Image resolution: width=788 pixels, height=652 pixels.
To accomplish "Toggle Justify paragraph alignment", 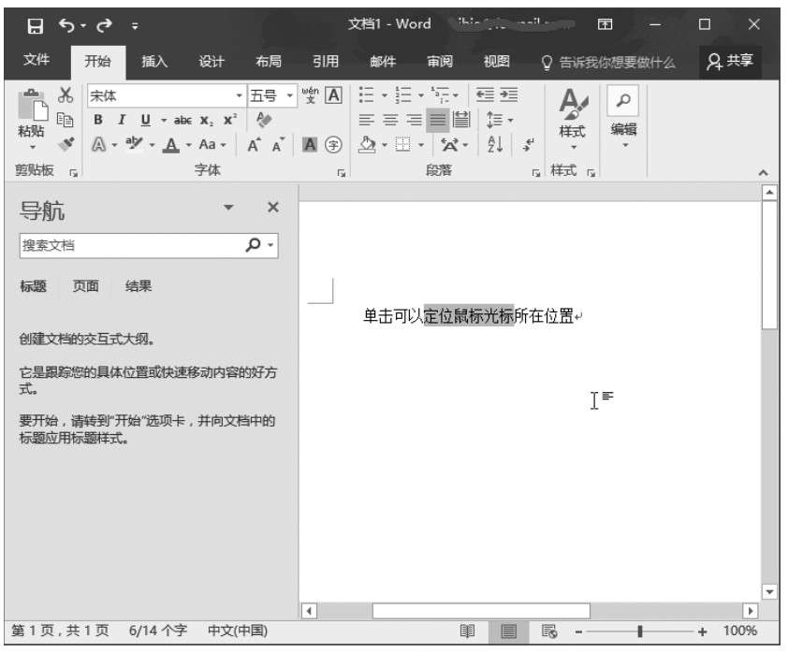I will tap(438, 120).
